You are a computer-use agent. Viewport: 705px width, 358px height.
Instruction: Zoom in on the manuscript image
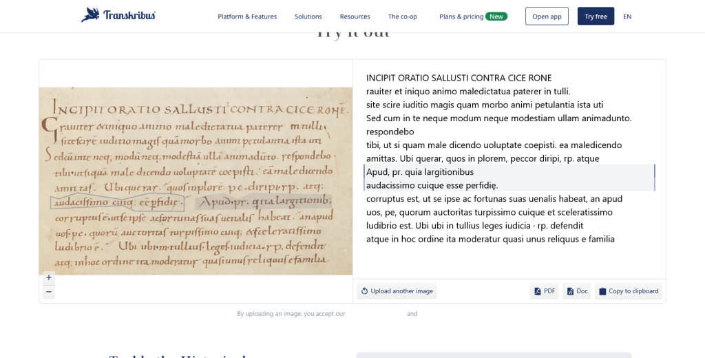[49, 277]
